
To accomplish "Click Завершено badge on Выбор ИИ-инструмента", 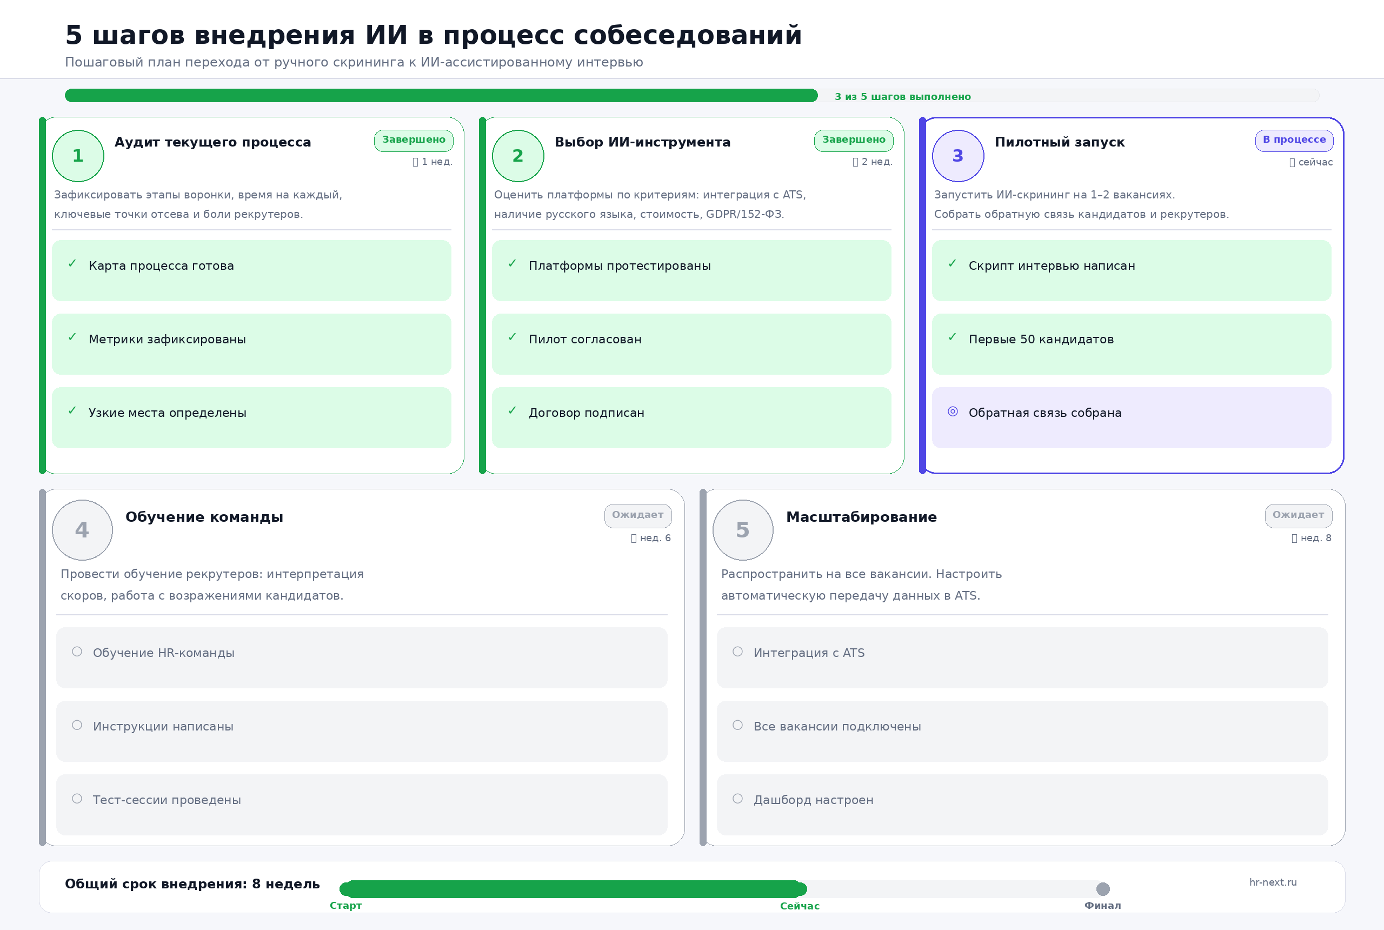I will tap(854, 141).
